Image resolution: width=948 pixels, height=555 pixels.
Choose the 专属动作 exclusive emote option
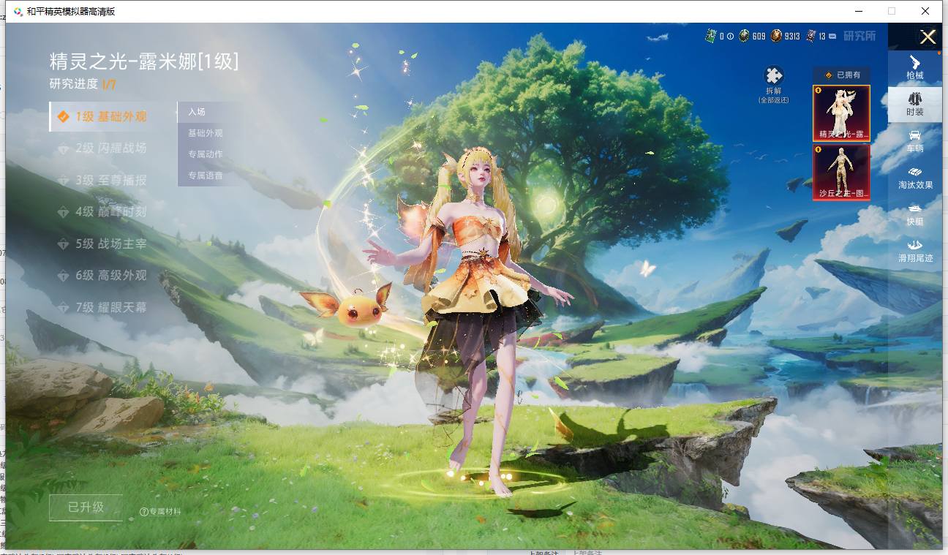[211, 154]
